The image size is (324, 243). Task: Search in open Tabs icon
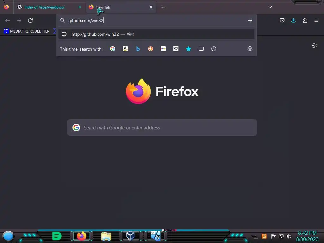point(201,49)
